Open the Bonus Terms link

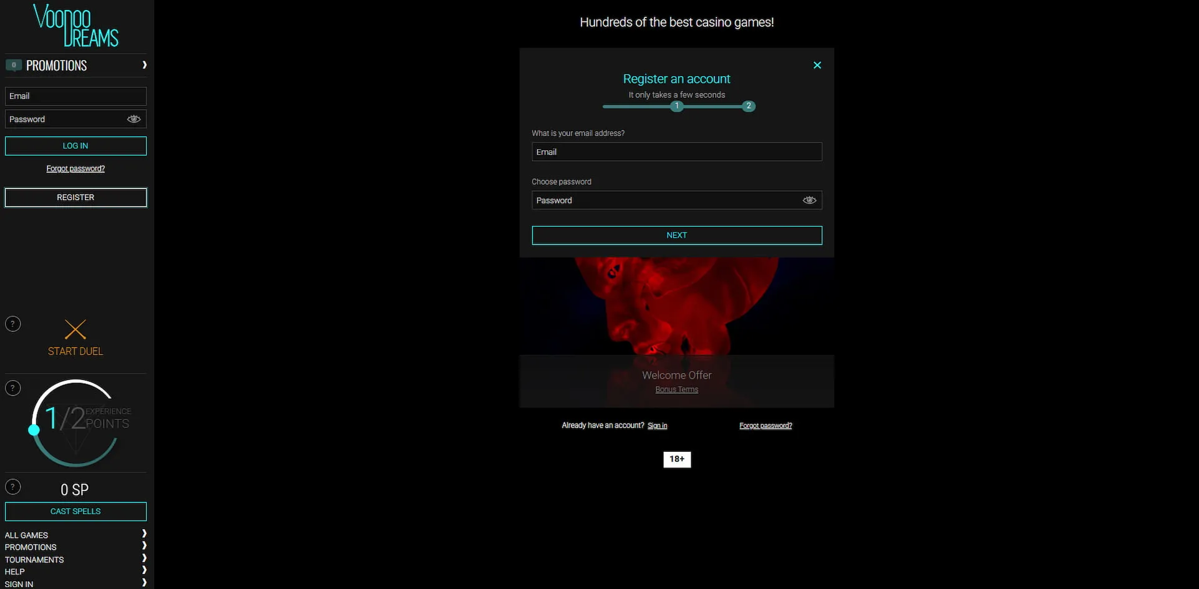(x=676, y=389)
